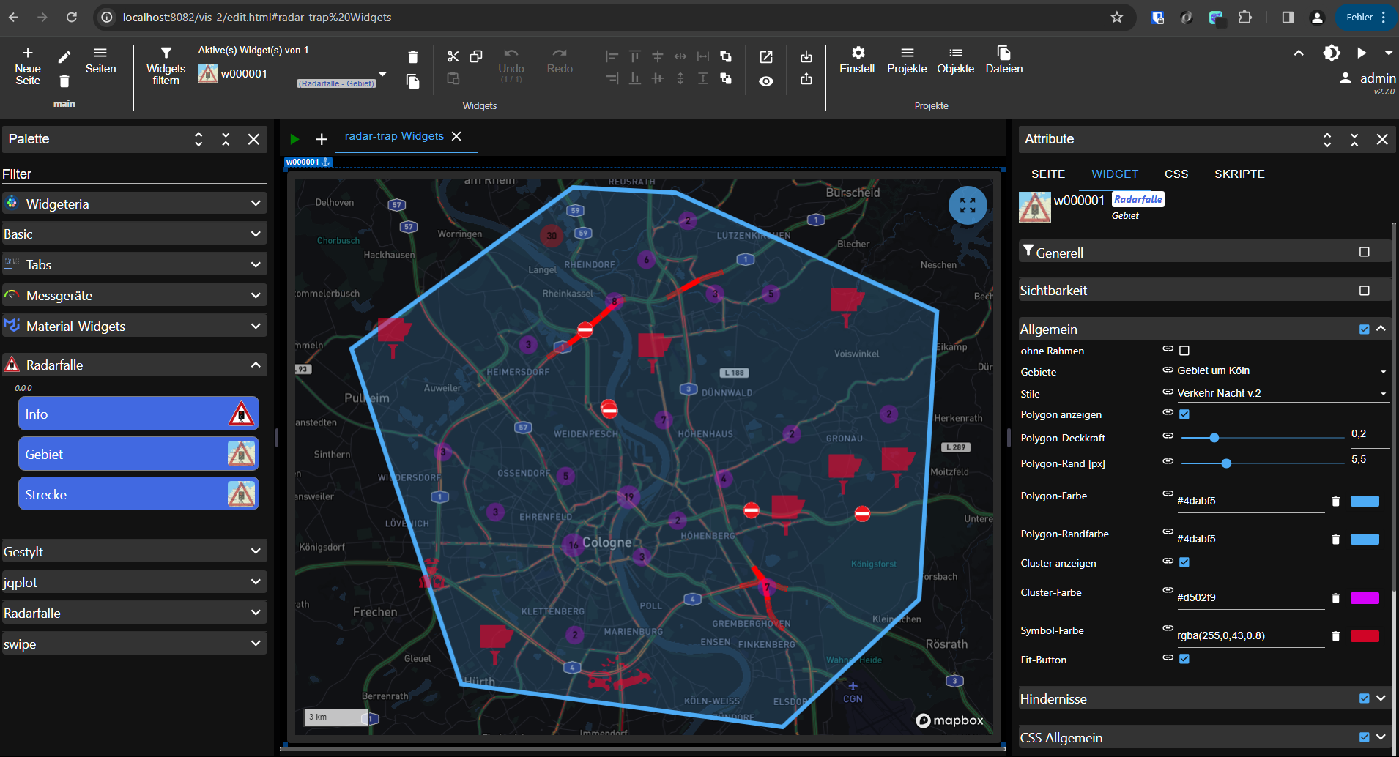Switch to the SKRIPTE attribute tab
The height and width of the screenshot is (757, 1399).
[1239, 174]
